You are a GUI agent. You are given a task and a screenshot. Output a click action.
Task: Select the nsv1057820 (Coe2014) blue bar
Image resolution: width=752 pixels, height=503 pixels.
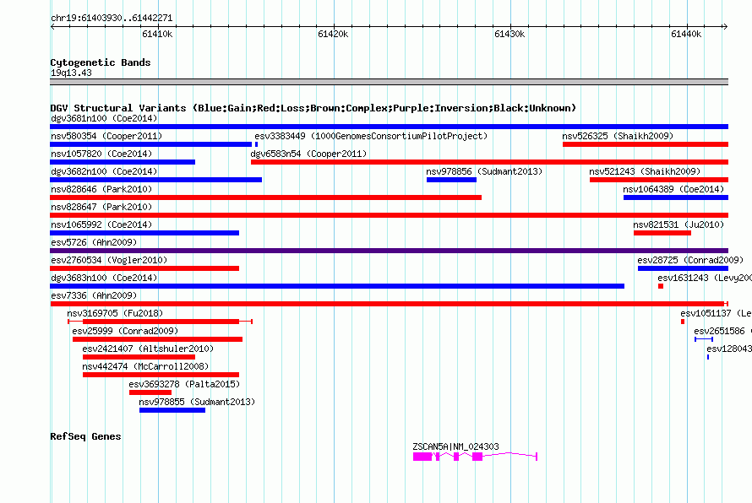(x=123, y=162)
